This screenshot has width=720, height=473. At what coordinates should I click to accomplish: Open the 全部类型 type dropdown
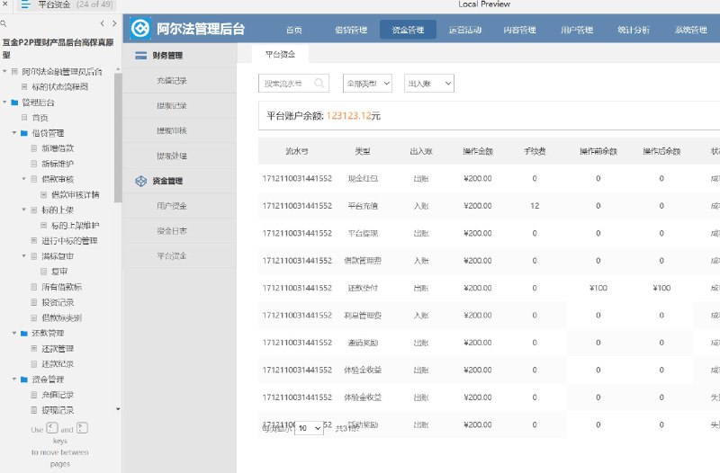pyautogui.click(x=367, y=83)
